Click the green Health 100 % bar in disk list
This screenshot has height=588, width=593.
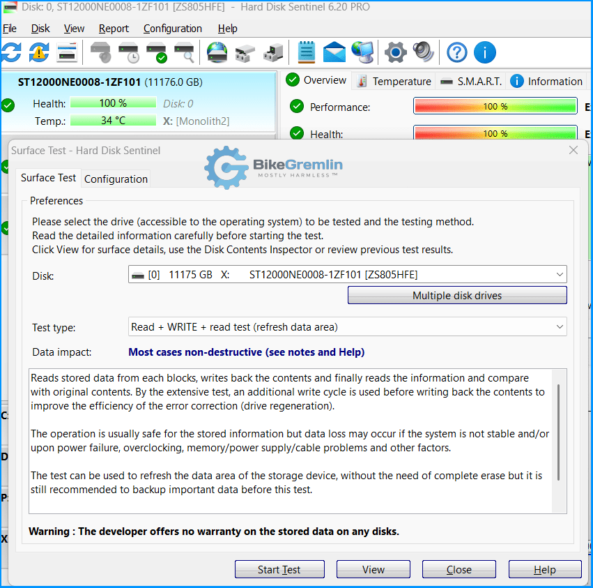pos(113,103)
